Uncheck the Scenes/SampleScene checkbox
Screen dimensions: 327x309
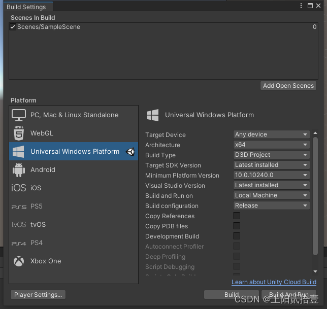click(x=13, y=27)
